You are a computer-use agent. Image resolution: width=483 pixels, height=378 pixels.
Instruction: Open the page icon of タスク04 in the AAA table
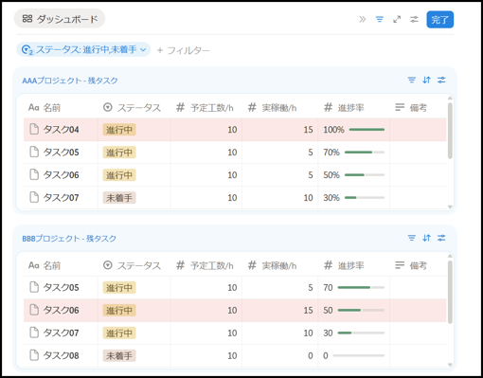34,129
